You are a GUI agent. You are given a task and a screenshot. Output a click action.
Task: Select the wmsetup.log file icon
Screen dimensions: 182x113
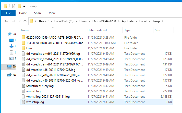coord(23,102)
